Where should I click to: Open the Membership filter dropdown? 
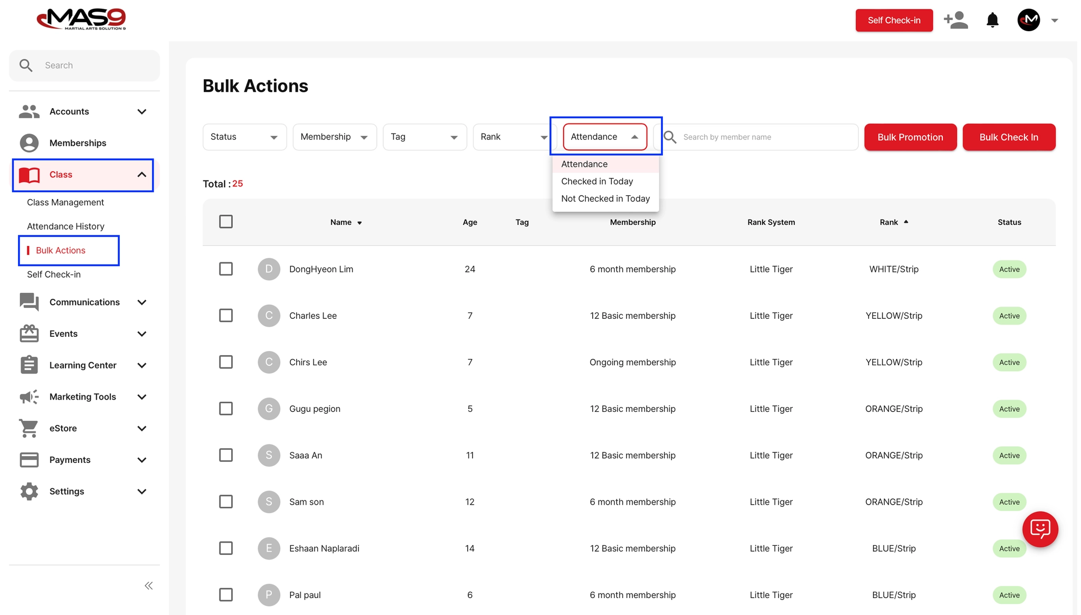(334, 137)
